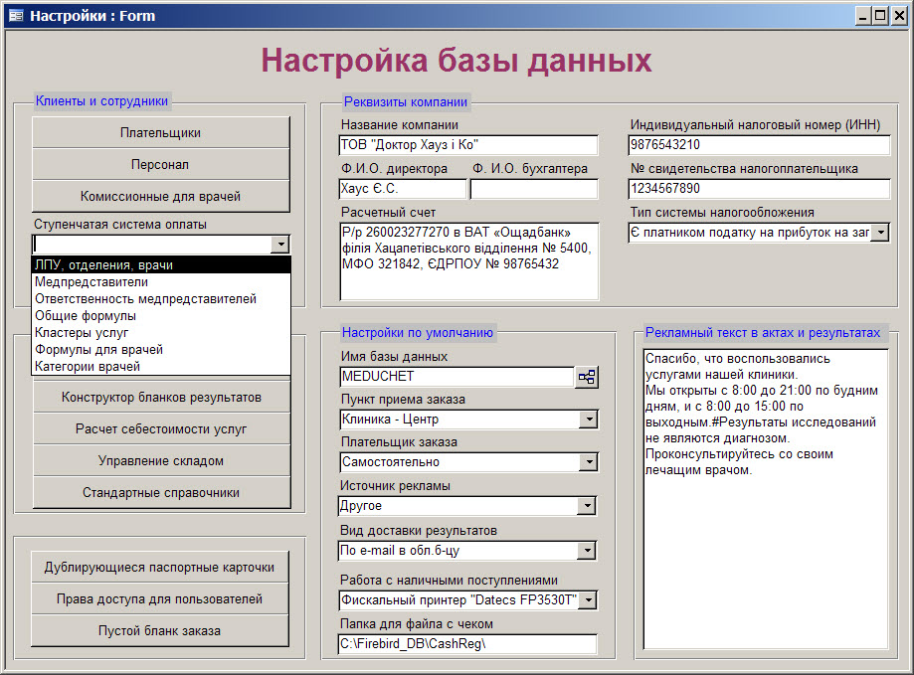Click the empty Ф.И.О. бухгалтера field
The height and width of the screenshot is (675, 914).
[x=534, y=189]
